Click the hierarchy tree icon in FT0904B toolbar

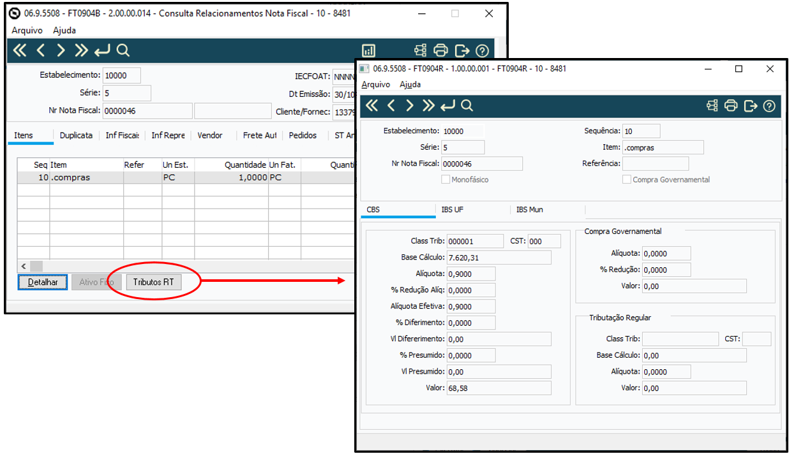(x=420, y=50)
